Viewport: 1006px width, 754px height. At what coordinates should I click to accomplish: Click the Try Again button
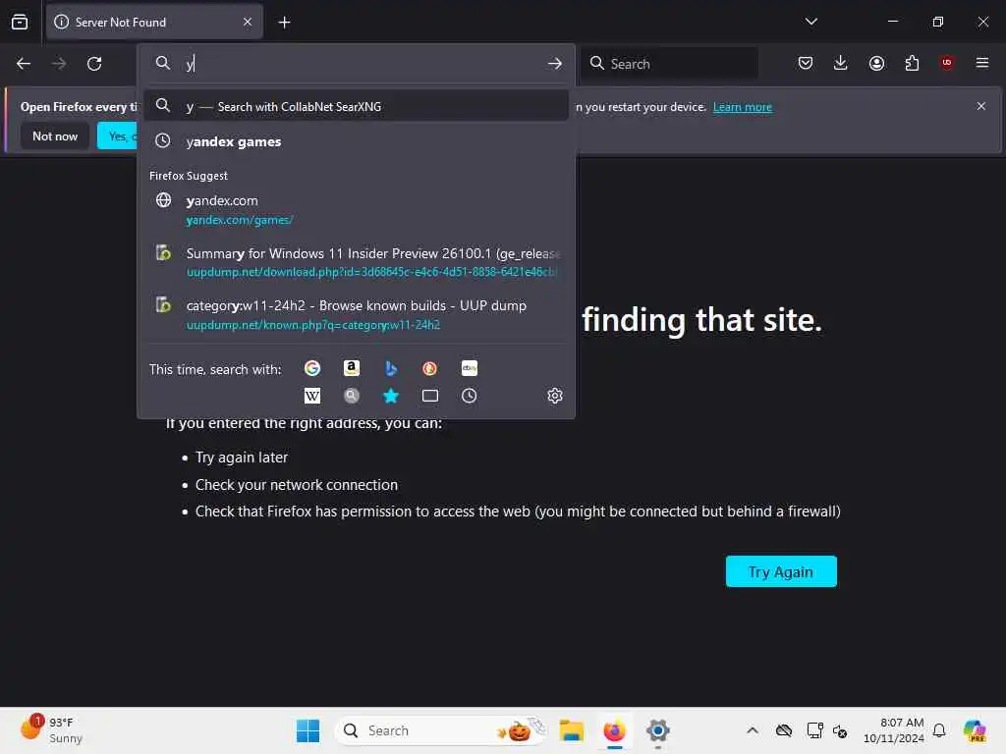click(x=781, y=571)
